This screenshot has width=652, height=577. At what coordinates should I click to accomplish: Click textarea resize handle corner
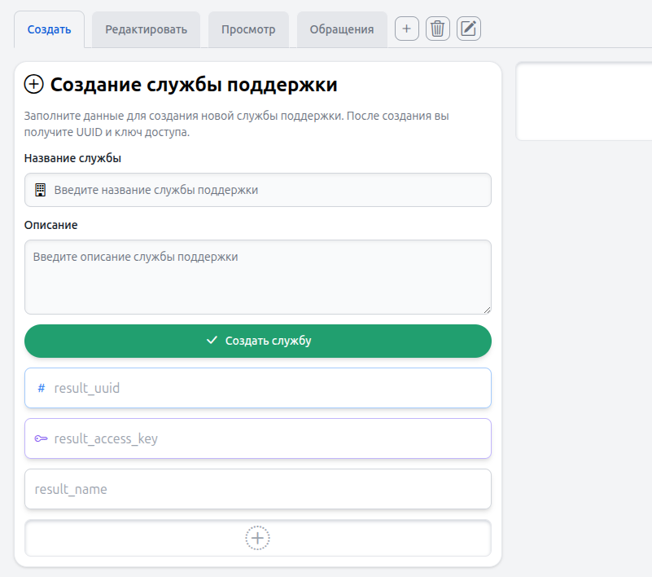click(488, 311)
